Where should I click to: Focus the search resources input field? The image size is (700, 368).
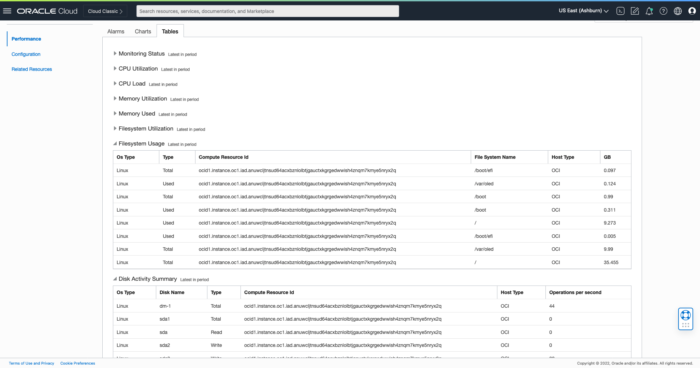point(267,11)
